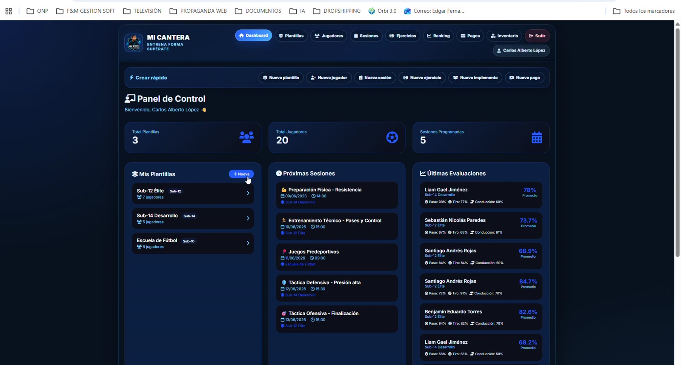Click the chart icon beside Últimas Evaluaciones
Viewport: 681px width, 365px height.
423,174
